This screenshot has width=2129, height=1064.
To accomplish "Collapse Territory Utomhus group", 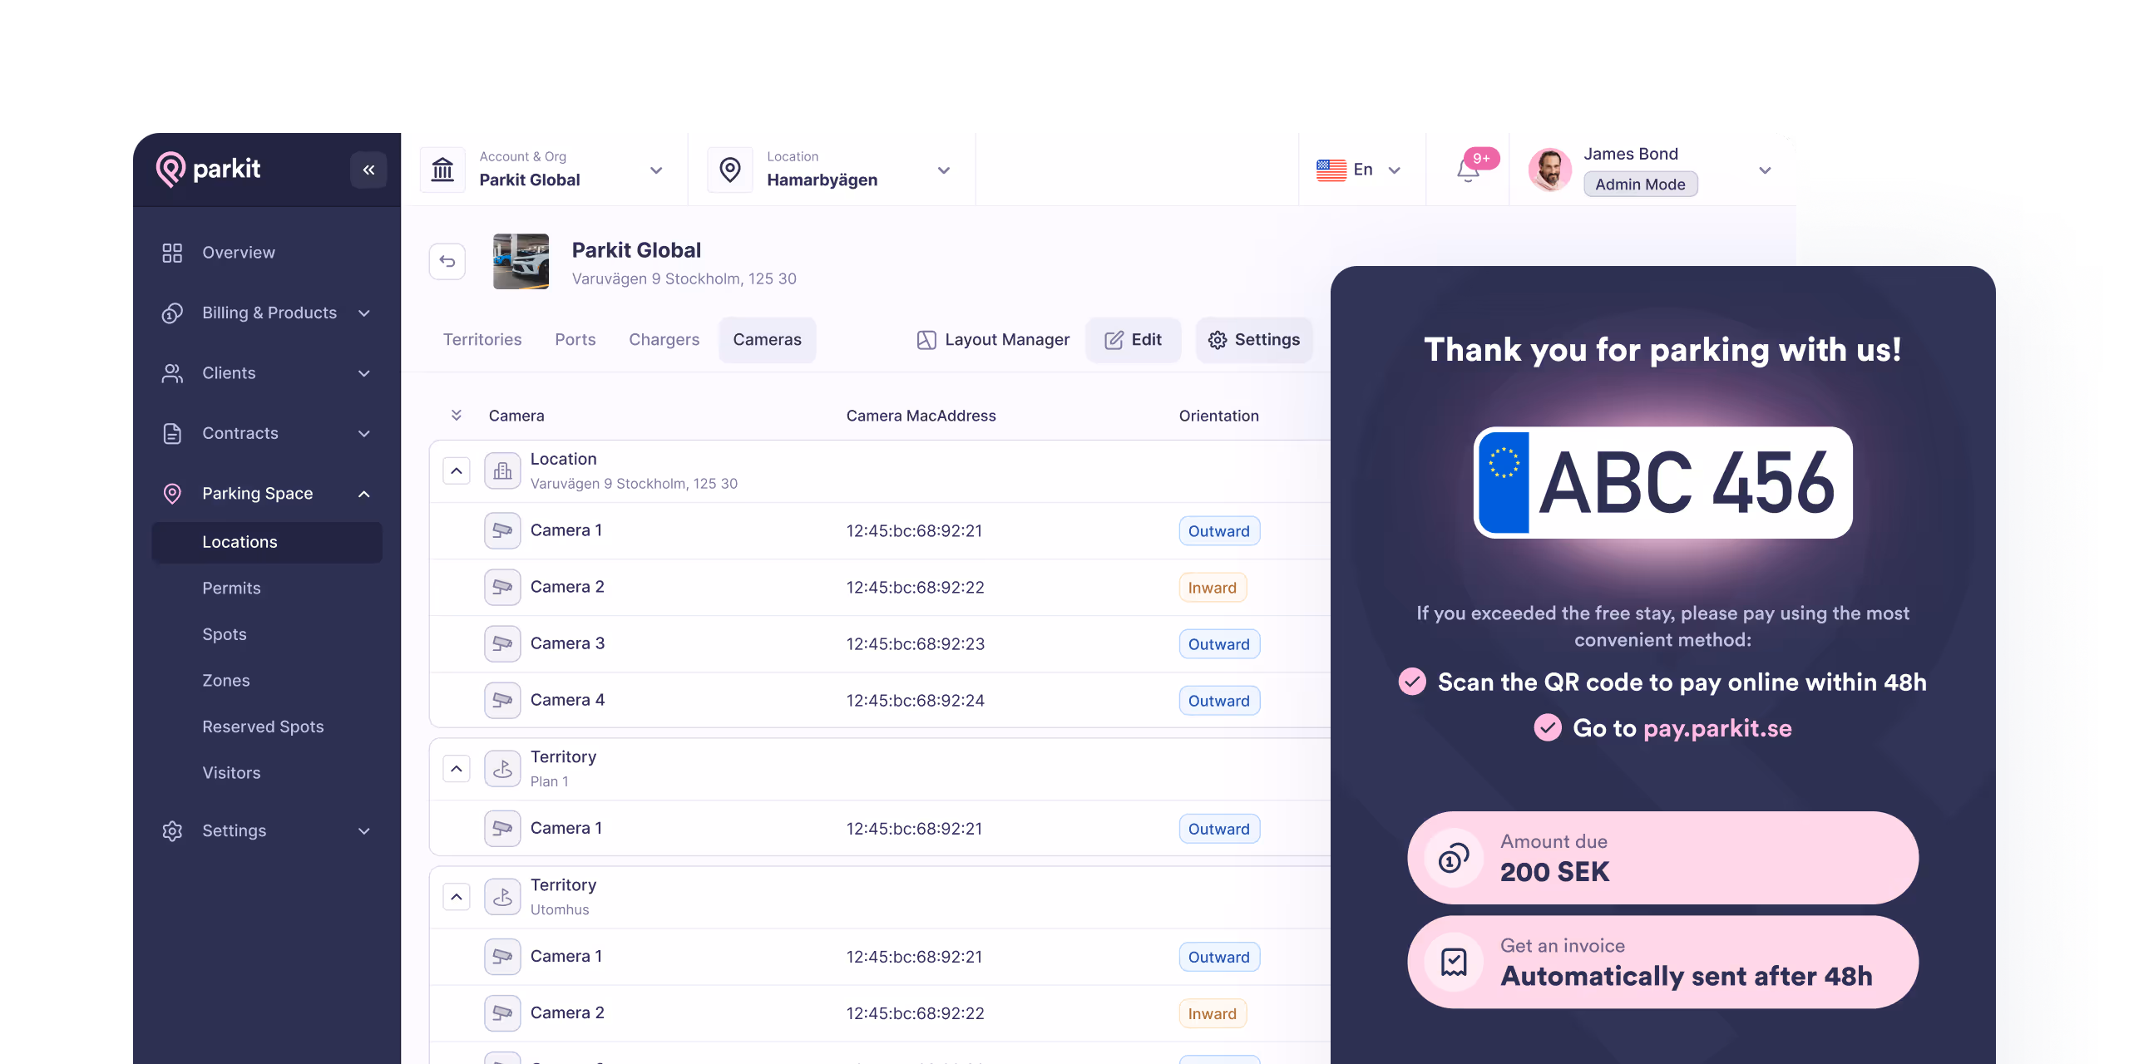I will pyautogui.click(x=457, y=897).
